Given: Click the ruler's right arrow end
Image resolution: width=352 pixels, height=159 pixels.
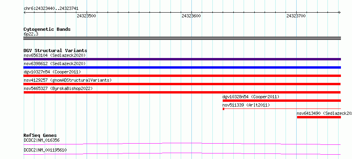Looking at the screenshot, I should coord(340,13).
